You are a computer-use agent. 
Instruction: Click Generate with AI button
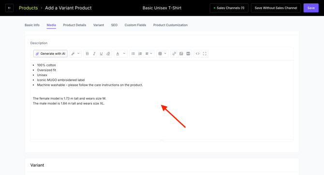(50, 54)
